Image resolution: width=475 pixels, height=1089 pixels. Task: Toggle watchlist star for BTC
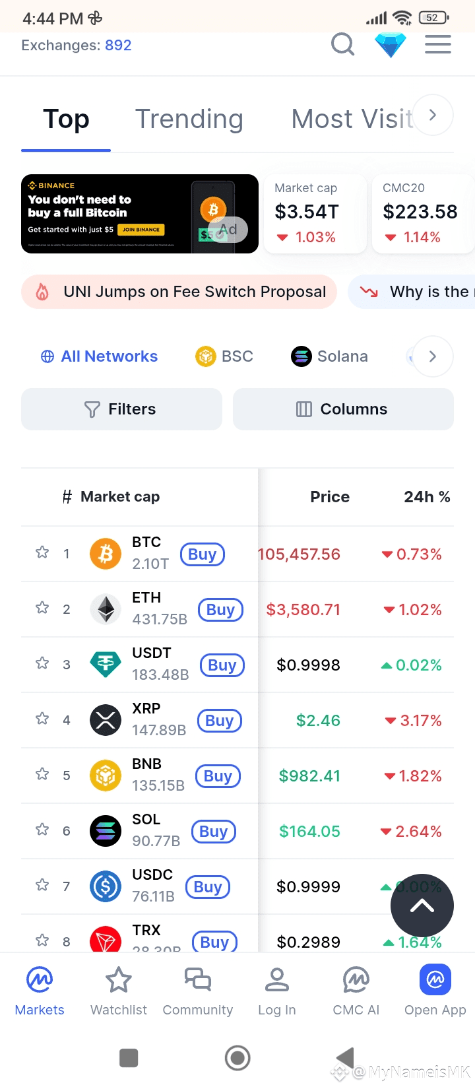[x=42, y=552]
